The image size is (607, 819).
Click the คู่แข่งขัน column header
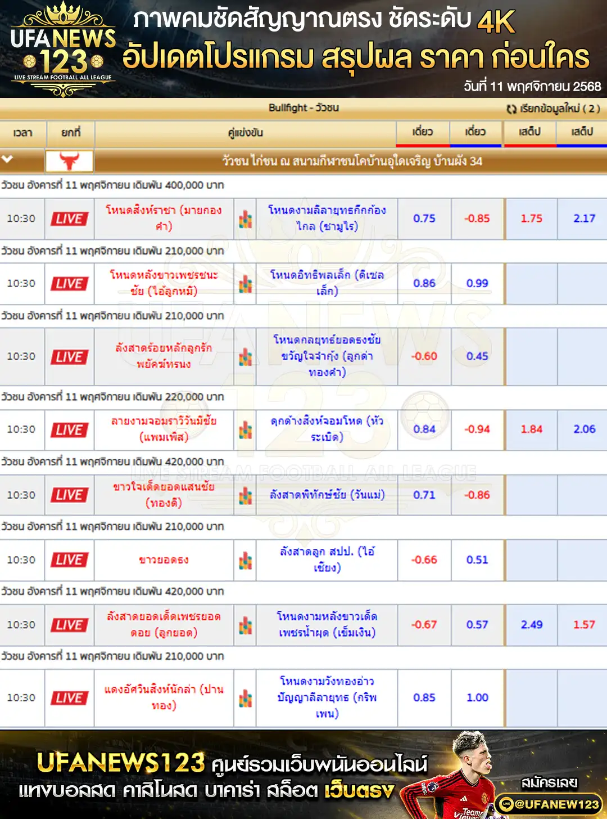pyautogui.click(x=245, y=132)
